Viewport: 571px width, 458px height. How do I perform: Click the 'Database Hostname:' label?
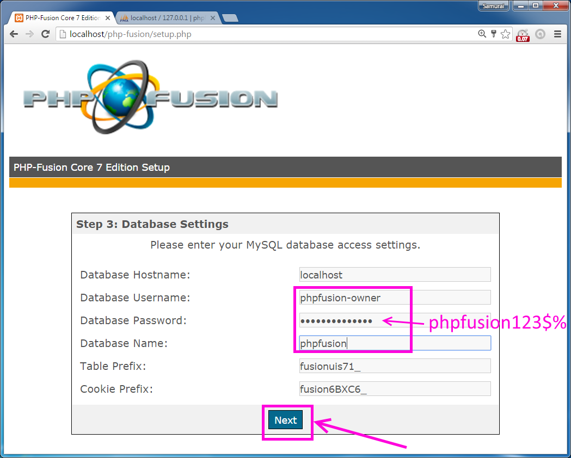[x=135, y=275]
